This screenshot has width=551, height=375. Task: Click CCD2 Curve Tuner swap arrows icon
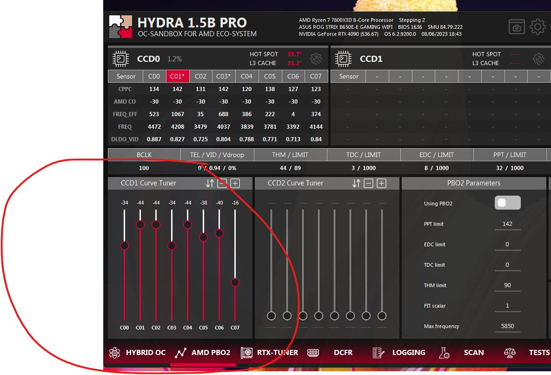(x=356, y=183)
